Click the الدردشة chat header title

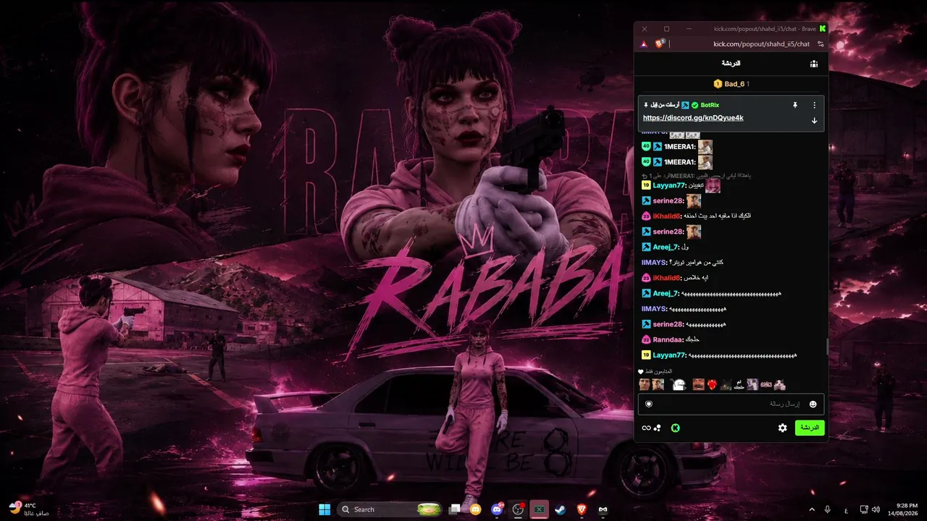pyautogui.click(x=730, y=64)
